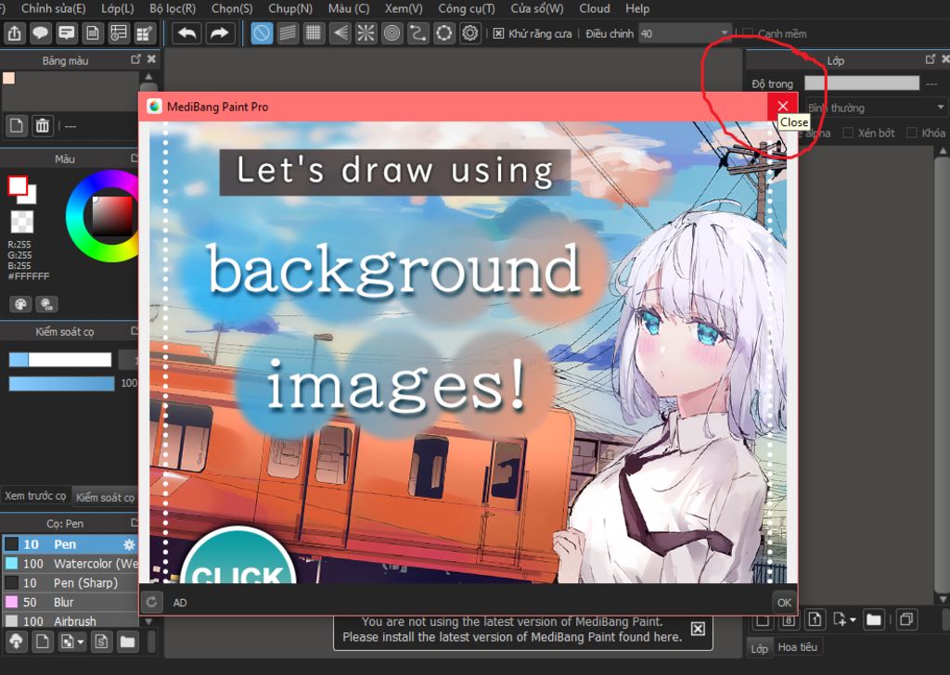The width and height of the screenshot is (950, 675).
Task: Click the Pen brush settings gear
Action: pos(128,544)
